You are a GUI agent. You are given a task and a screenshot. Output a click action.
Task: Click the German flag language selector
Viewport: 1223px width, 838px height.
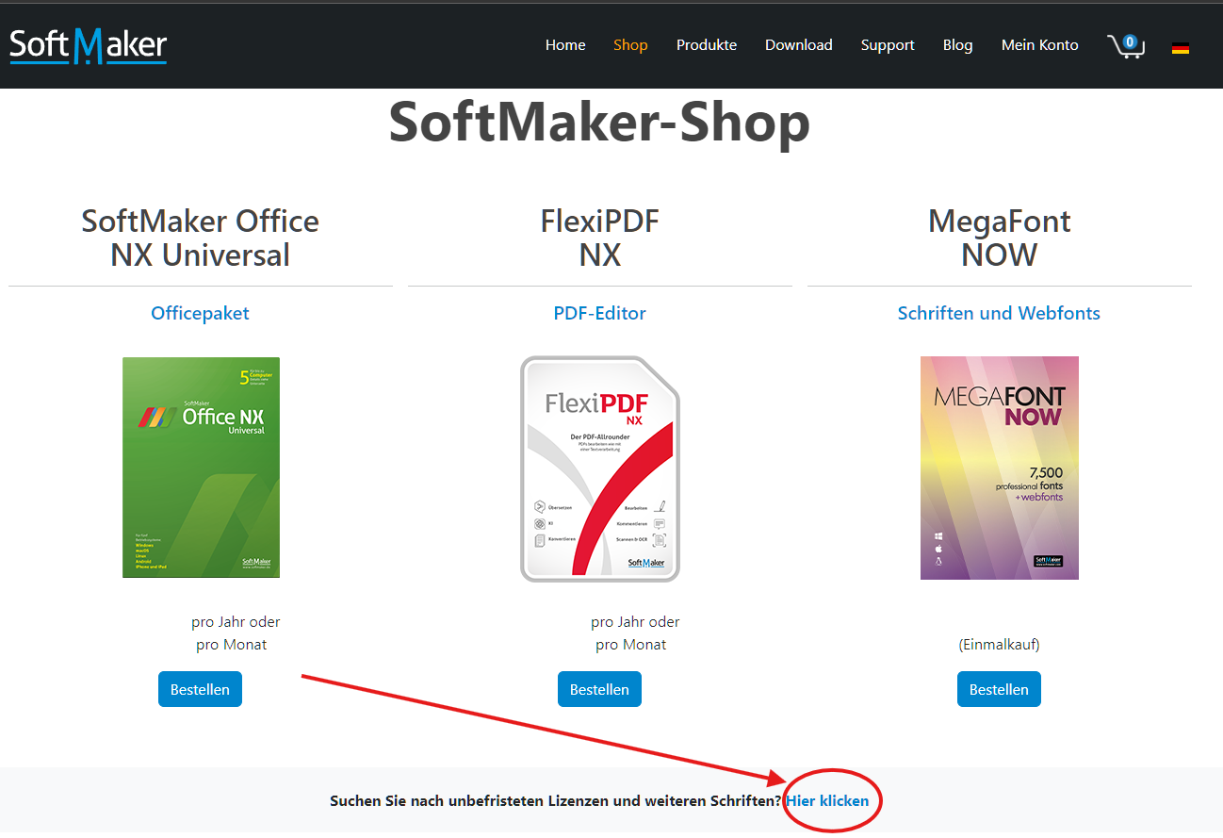point(1180,48)
